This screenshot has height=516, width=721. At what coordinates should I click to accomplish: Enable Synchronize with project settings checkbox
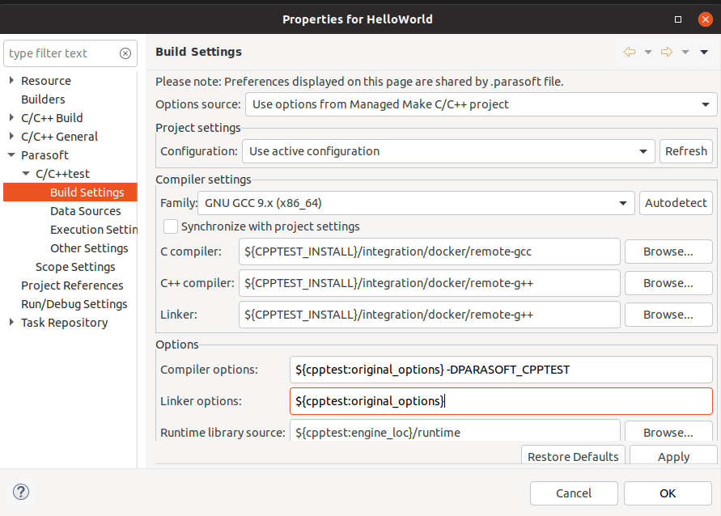[171, 226]
